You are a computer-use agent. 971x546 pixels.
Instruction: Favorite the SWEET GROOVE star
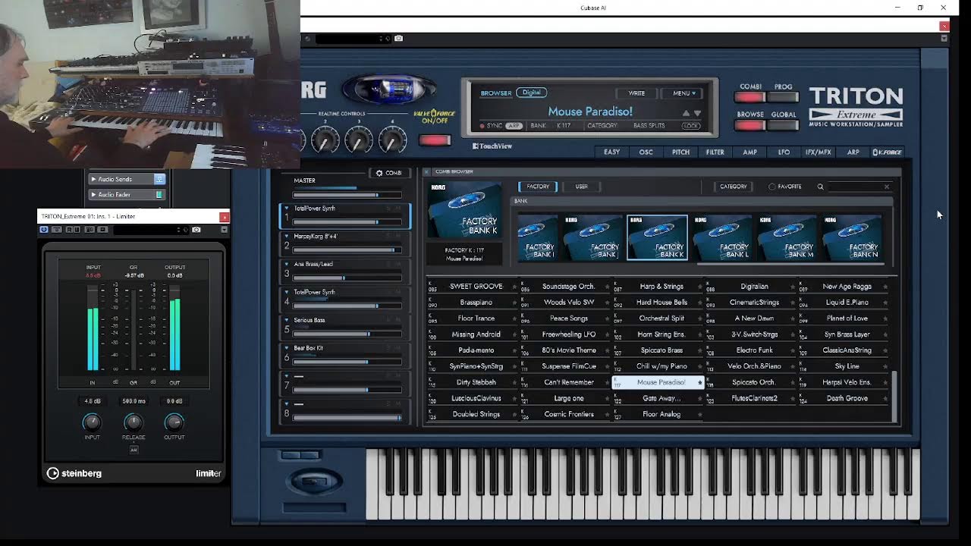click(514, 287)
